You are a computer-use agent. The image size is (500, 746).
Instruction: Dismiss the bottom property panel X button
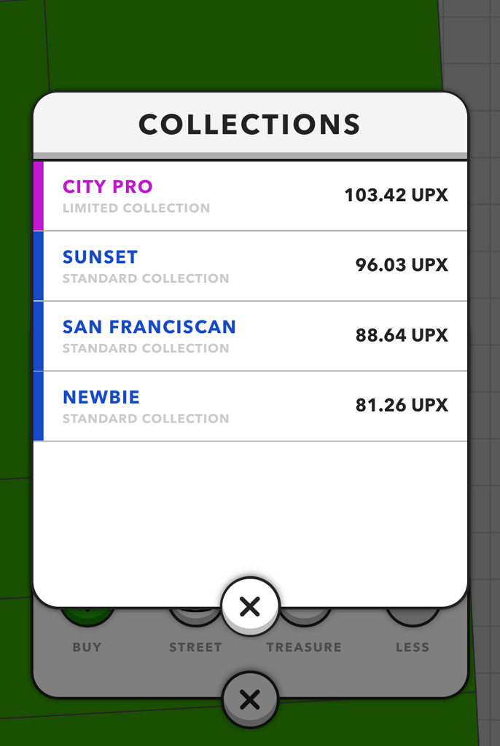click(250, 700)
